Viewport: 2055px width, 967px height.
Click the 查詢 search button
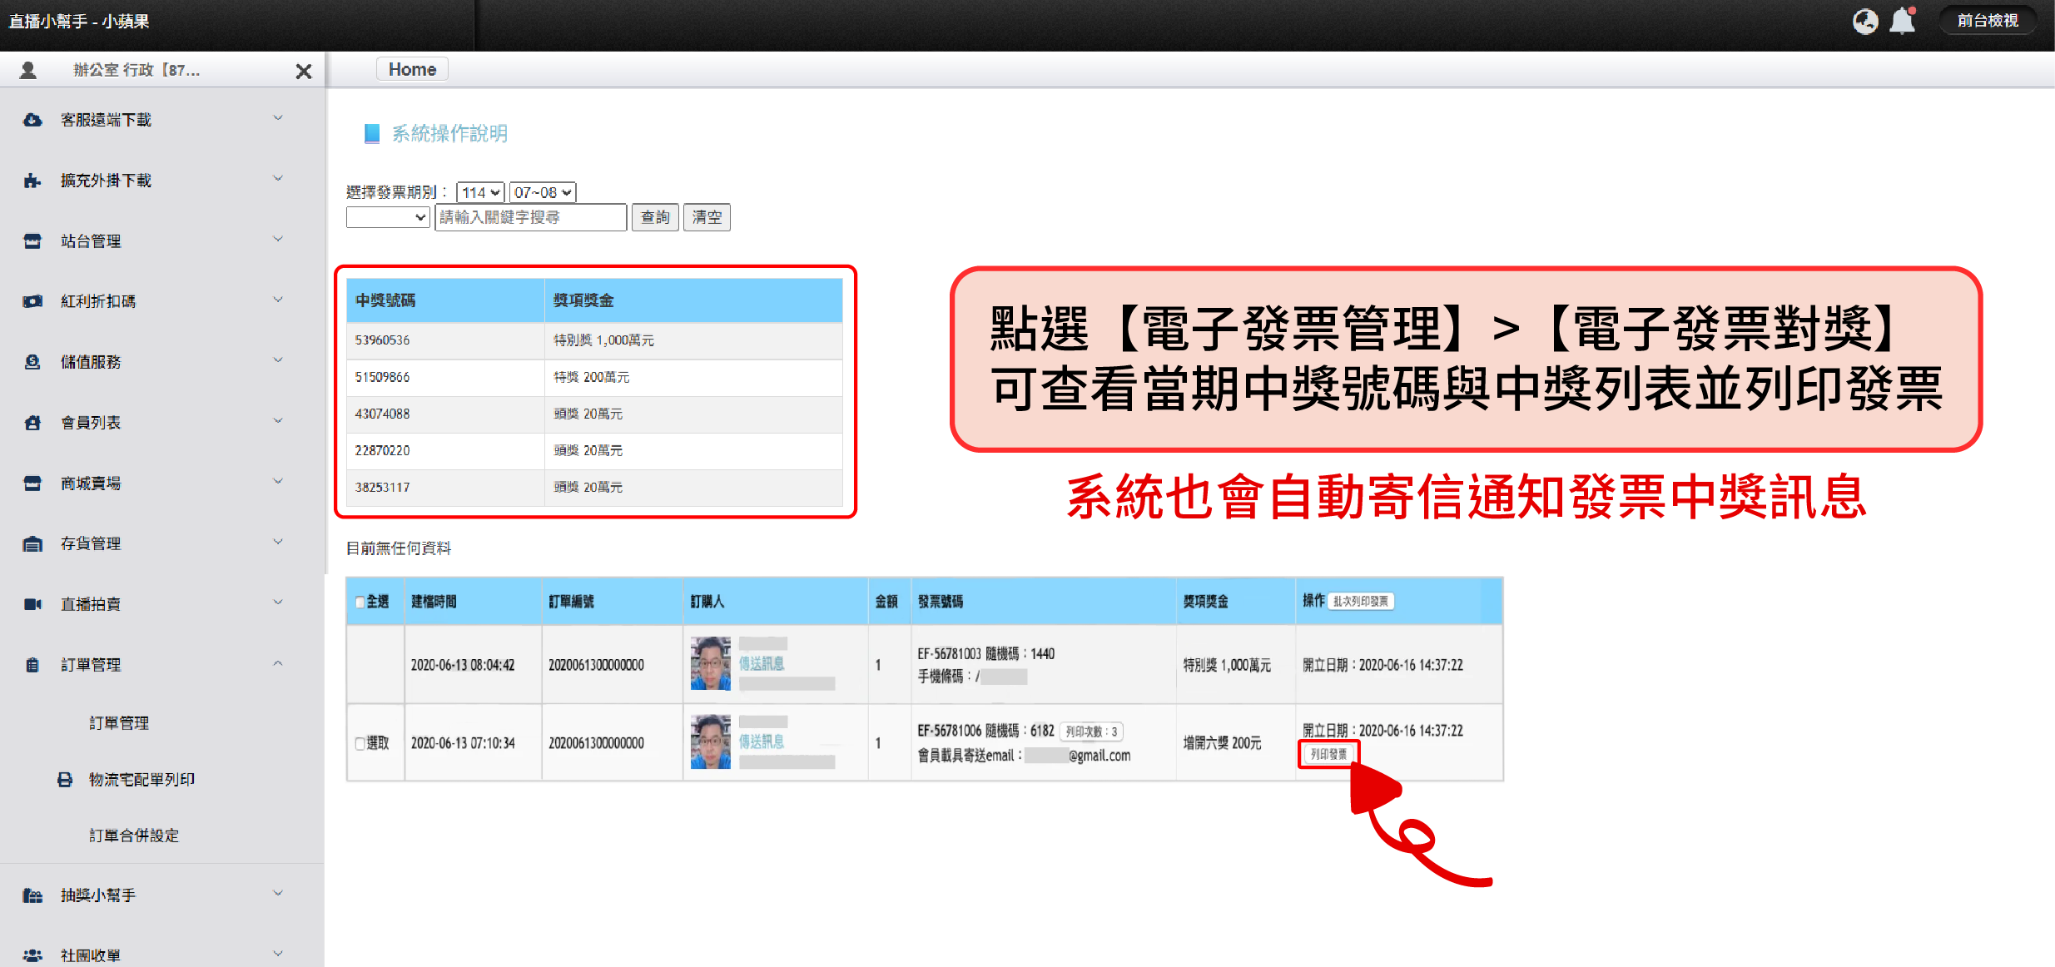pos(655,217)
